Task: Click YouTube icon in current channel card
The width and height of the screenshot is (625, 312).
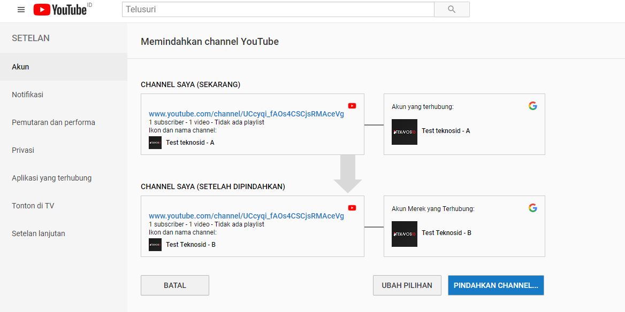Action: click(352, 106)
